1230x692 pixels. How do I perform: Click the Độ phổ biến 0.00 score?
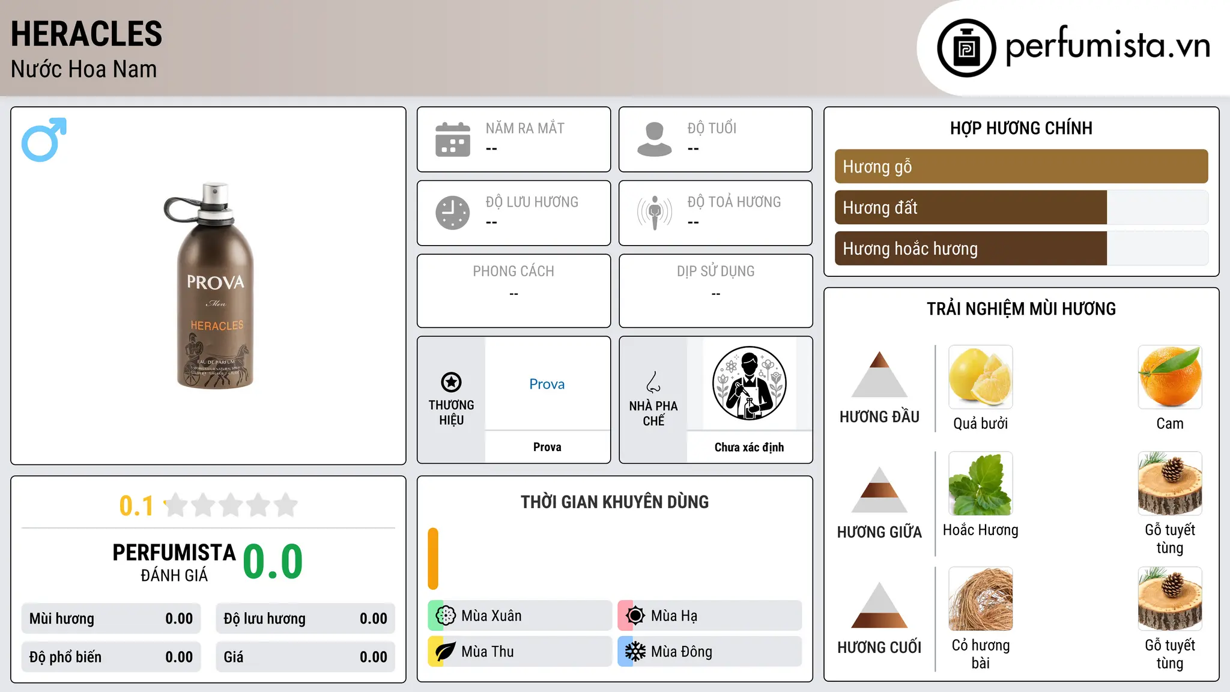tap(111, 657)
